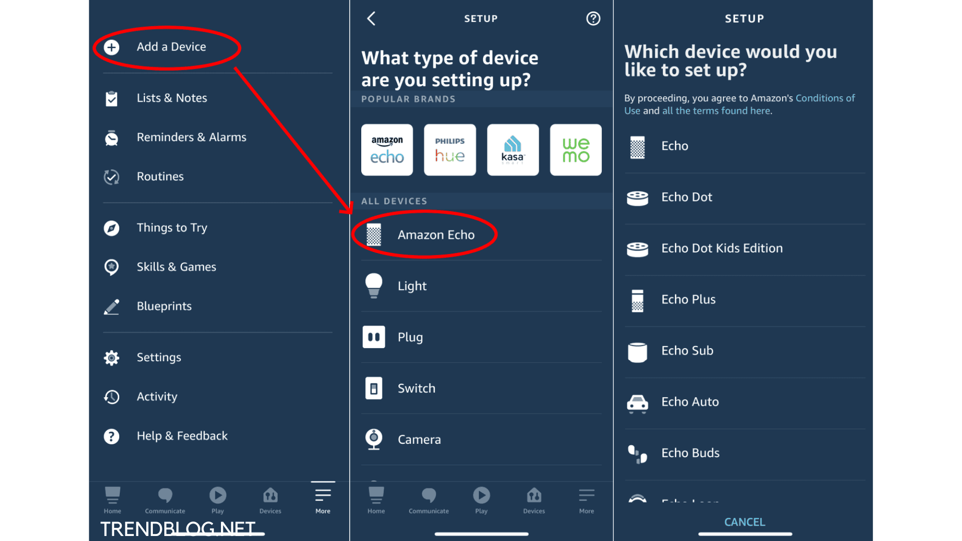
Task: Tap the Blueprints pencil icon
Action: click(111, 307)
